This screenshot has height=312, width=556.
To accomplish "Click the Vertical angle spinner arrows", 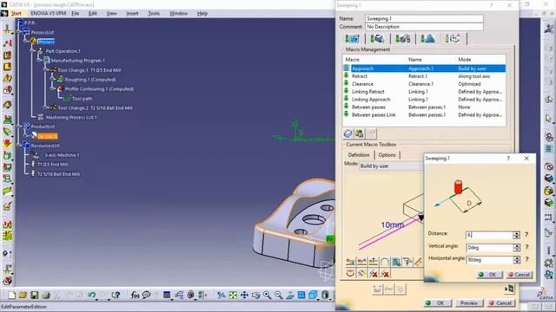I will pyautogui.click(x=516, y=248).
